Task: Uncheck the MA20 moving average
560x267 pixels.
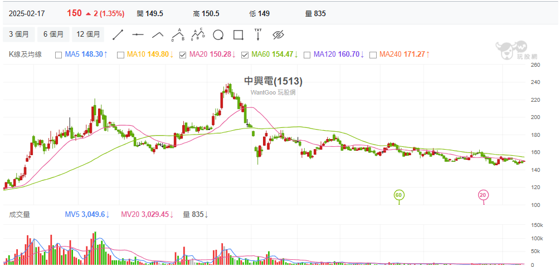Action: click(x=183, y=55)
